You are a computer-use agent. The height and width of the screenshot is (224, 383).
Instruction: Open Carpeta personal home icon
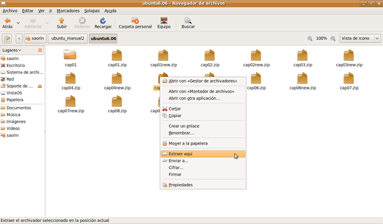point(135,21)
